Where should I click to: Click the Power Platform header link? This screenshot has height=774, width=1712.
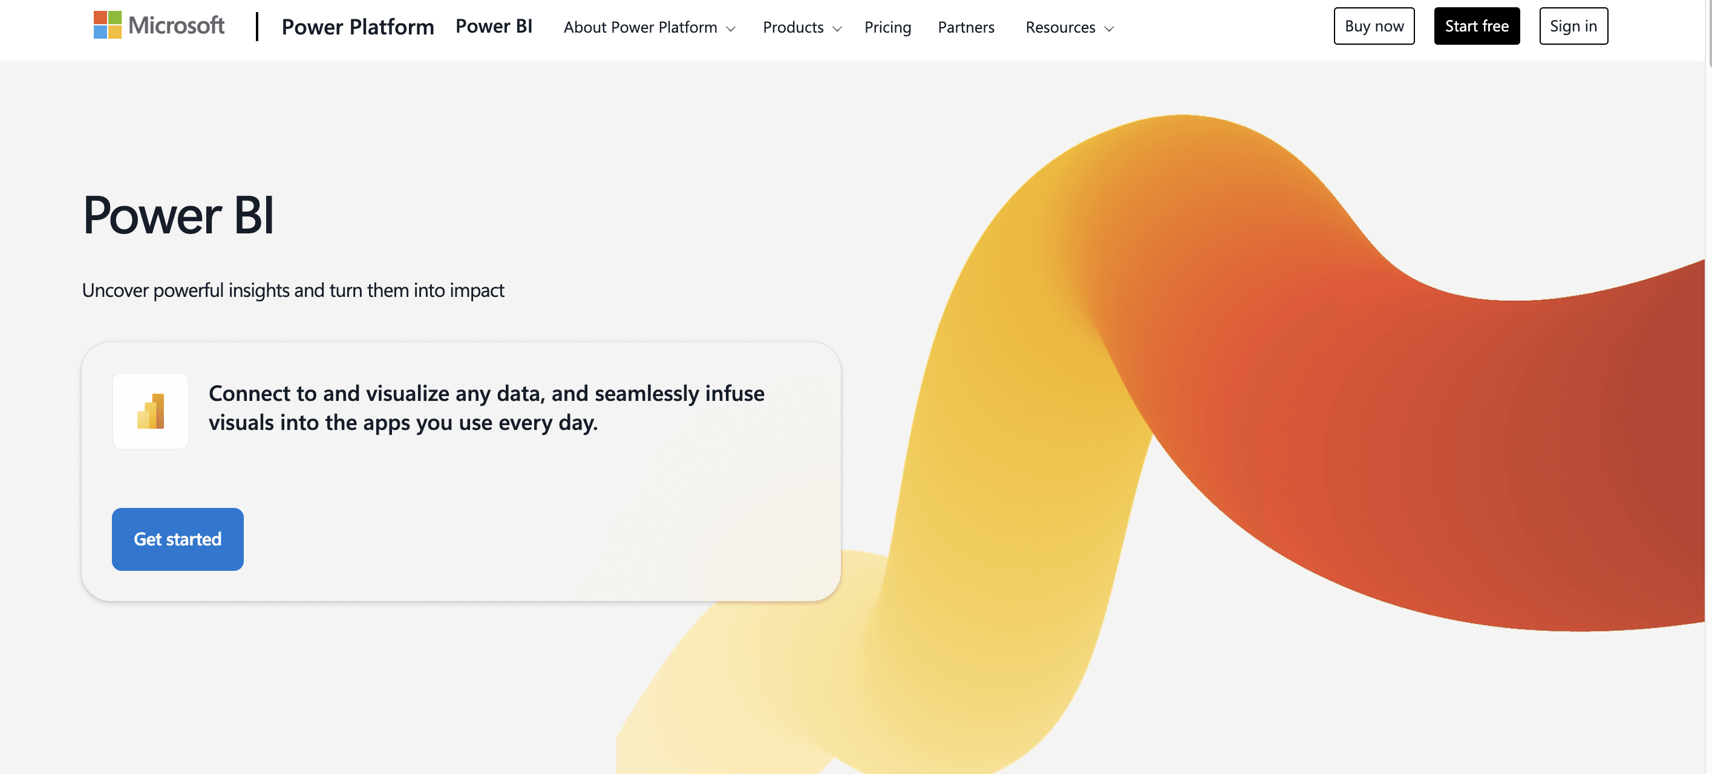pos(358,27)
